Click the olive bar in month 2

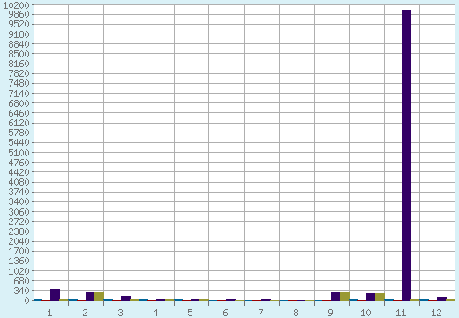pyautogui.click(x=99, y=297)
